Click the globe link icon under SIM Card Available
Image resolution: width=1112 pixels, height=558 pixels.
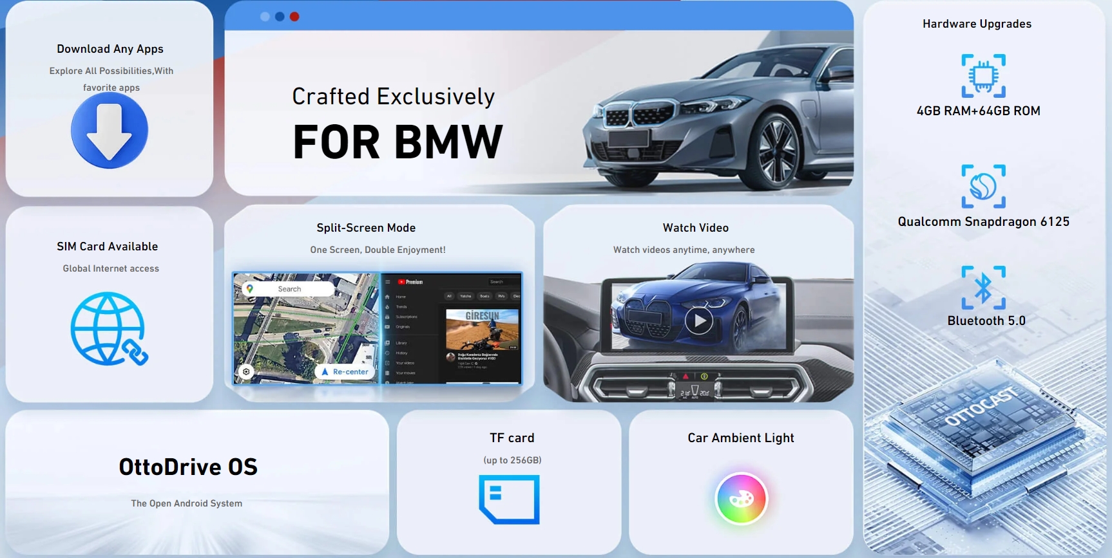(x=109, y=328)
